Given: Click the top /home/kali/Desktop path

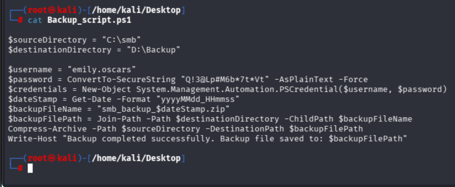Looking at the screenshot, I should pyautogui.click(x=136, y=10).
